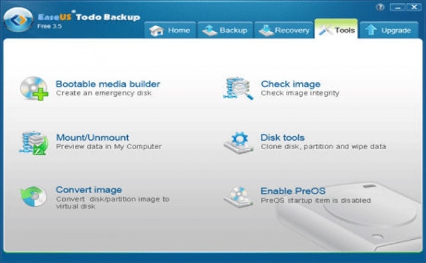
Task: Click the Enable PreOS link
Action: pyautogui.click(x=293, y=191)
